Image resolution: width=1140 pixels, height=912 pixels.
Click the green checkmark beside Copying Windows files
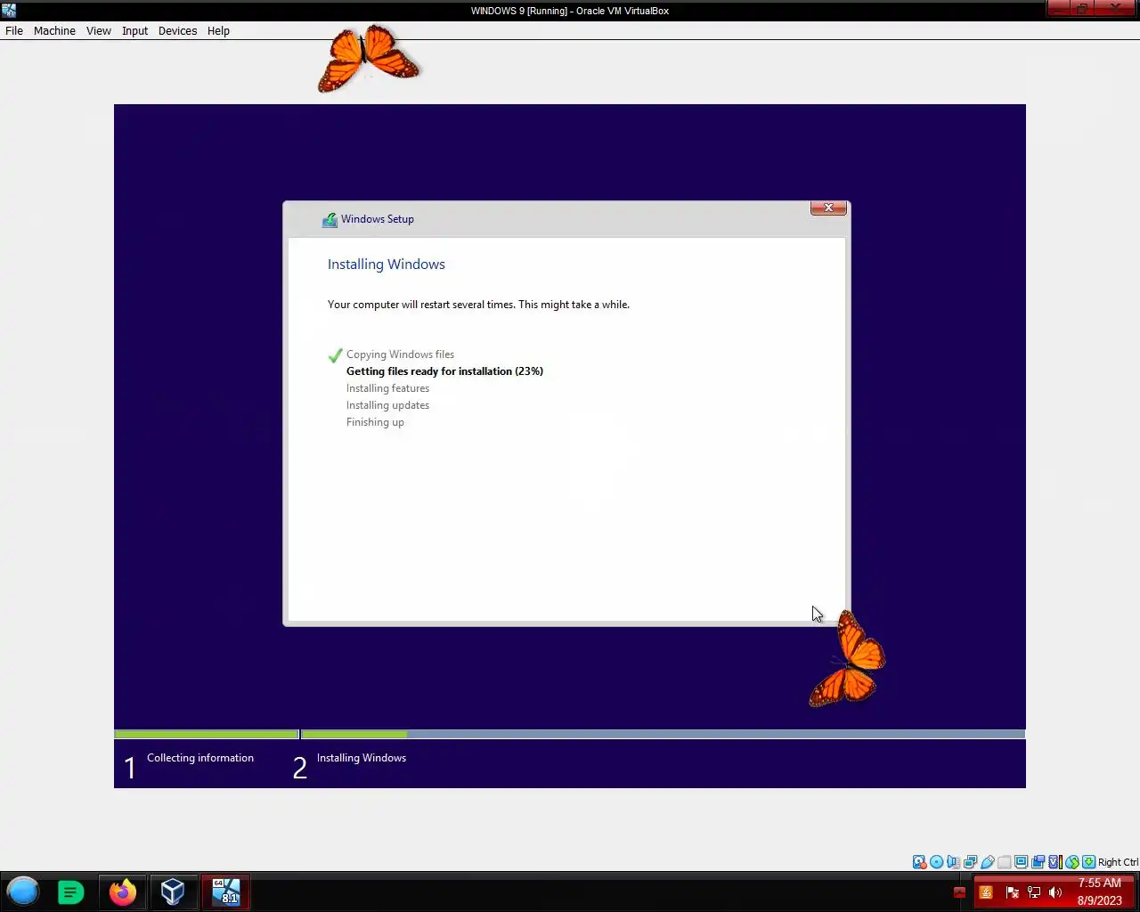pyautogui.click(x=336, y=354)
